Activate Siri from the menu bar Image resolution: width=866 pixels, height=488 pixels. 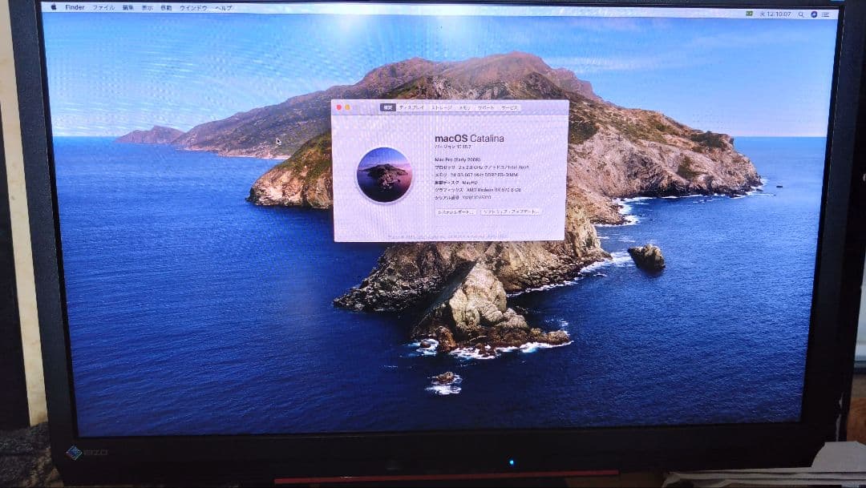click(815, 13)
